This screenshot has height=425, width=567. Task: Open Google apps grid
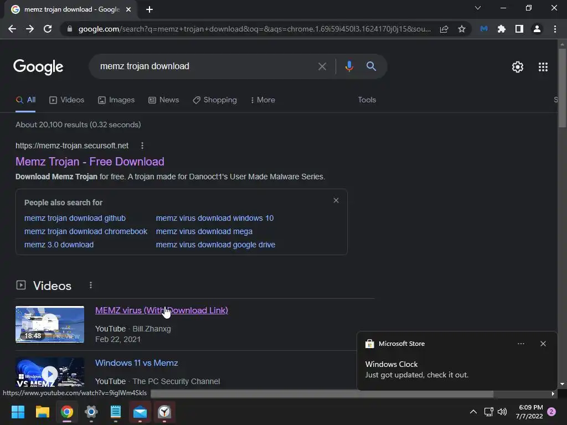pos(543,67)
